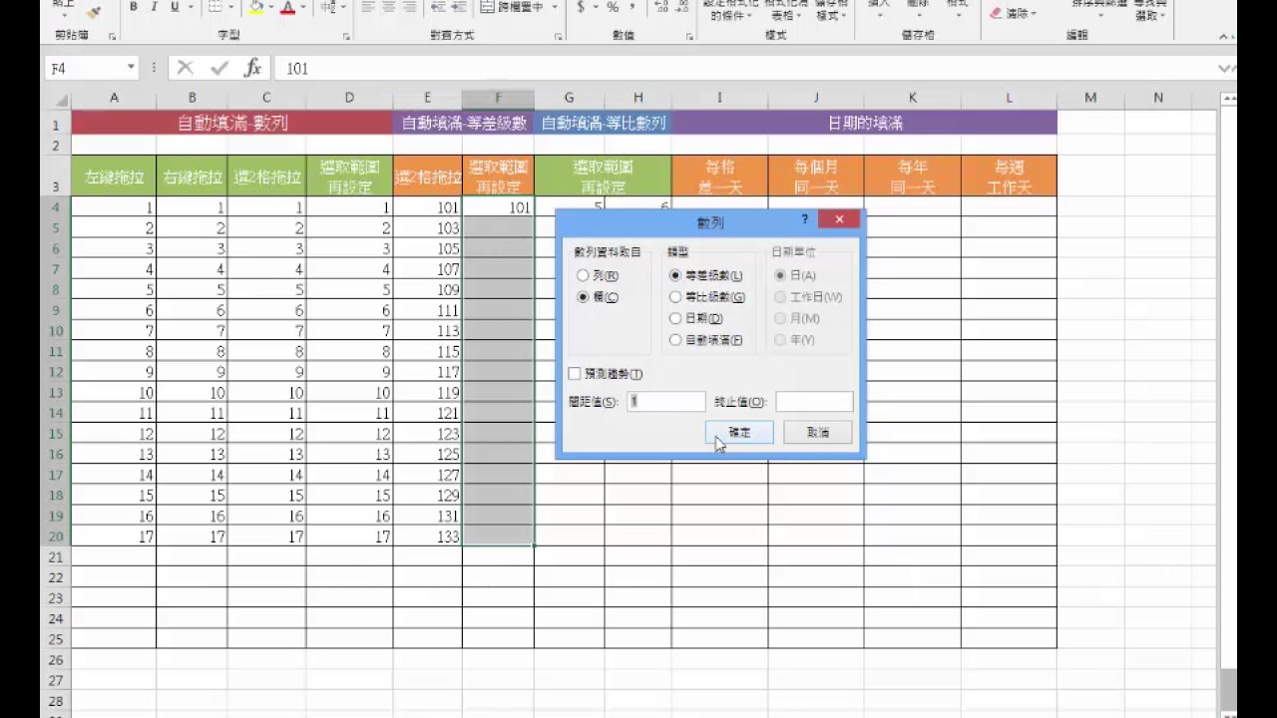Click the formula bar Enter checkmark
The height and width of the screenshot is (718, 1277).
219,68
